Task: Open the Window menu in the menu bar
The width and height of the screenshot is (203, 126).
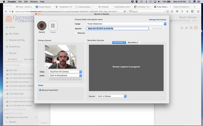Action: [x=34, y=2]
